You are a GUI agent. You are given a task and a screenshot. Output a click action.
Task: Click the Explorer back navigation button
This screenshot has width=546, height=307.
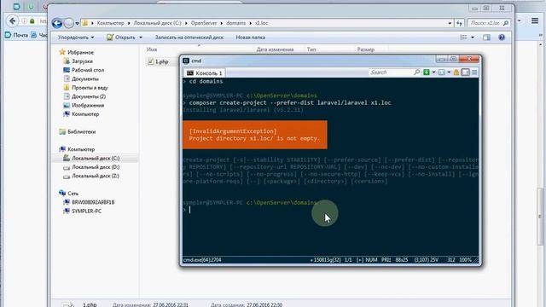click(x=57, y=23)
